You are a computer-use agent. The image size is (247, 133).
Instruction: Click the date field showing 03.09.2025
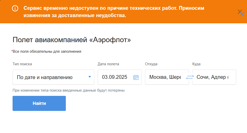pyautogui.click(x=115, y=77)
